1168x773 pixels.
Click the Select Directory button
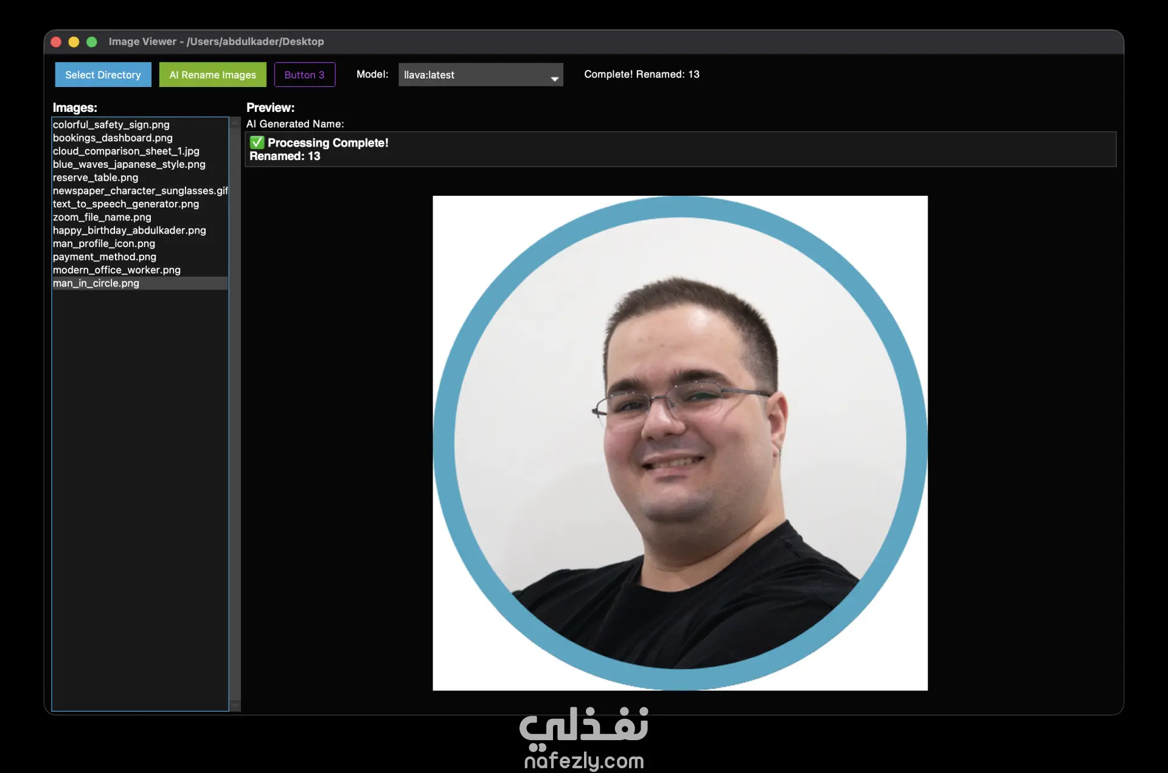pyautogui.click(x=103, y=75)
